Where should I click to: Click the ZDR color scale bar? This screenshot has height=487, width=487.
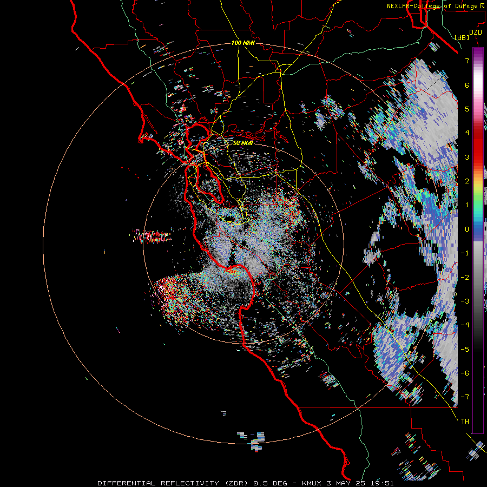478,240
